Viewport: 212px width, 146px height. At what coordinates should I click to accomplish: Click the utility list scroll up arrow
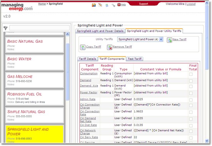point(68,34)
